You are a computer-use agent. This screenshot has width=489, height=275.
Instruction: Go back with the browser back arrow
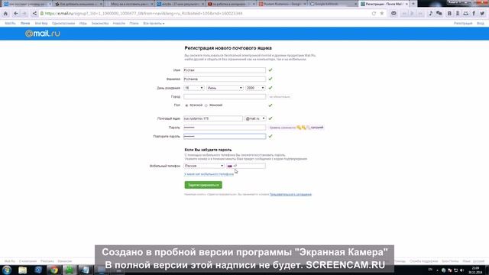point(15,14)
